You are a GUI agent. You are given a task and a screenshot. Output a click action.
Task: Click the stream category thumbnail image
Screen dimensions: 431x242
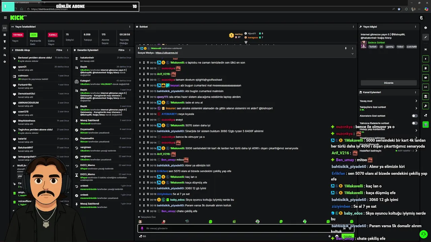pyautogui.click(x=364, y=44)
